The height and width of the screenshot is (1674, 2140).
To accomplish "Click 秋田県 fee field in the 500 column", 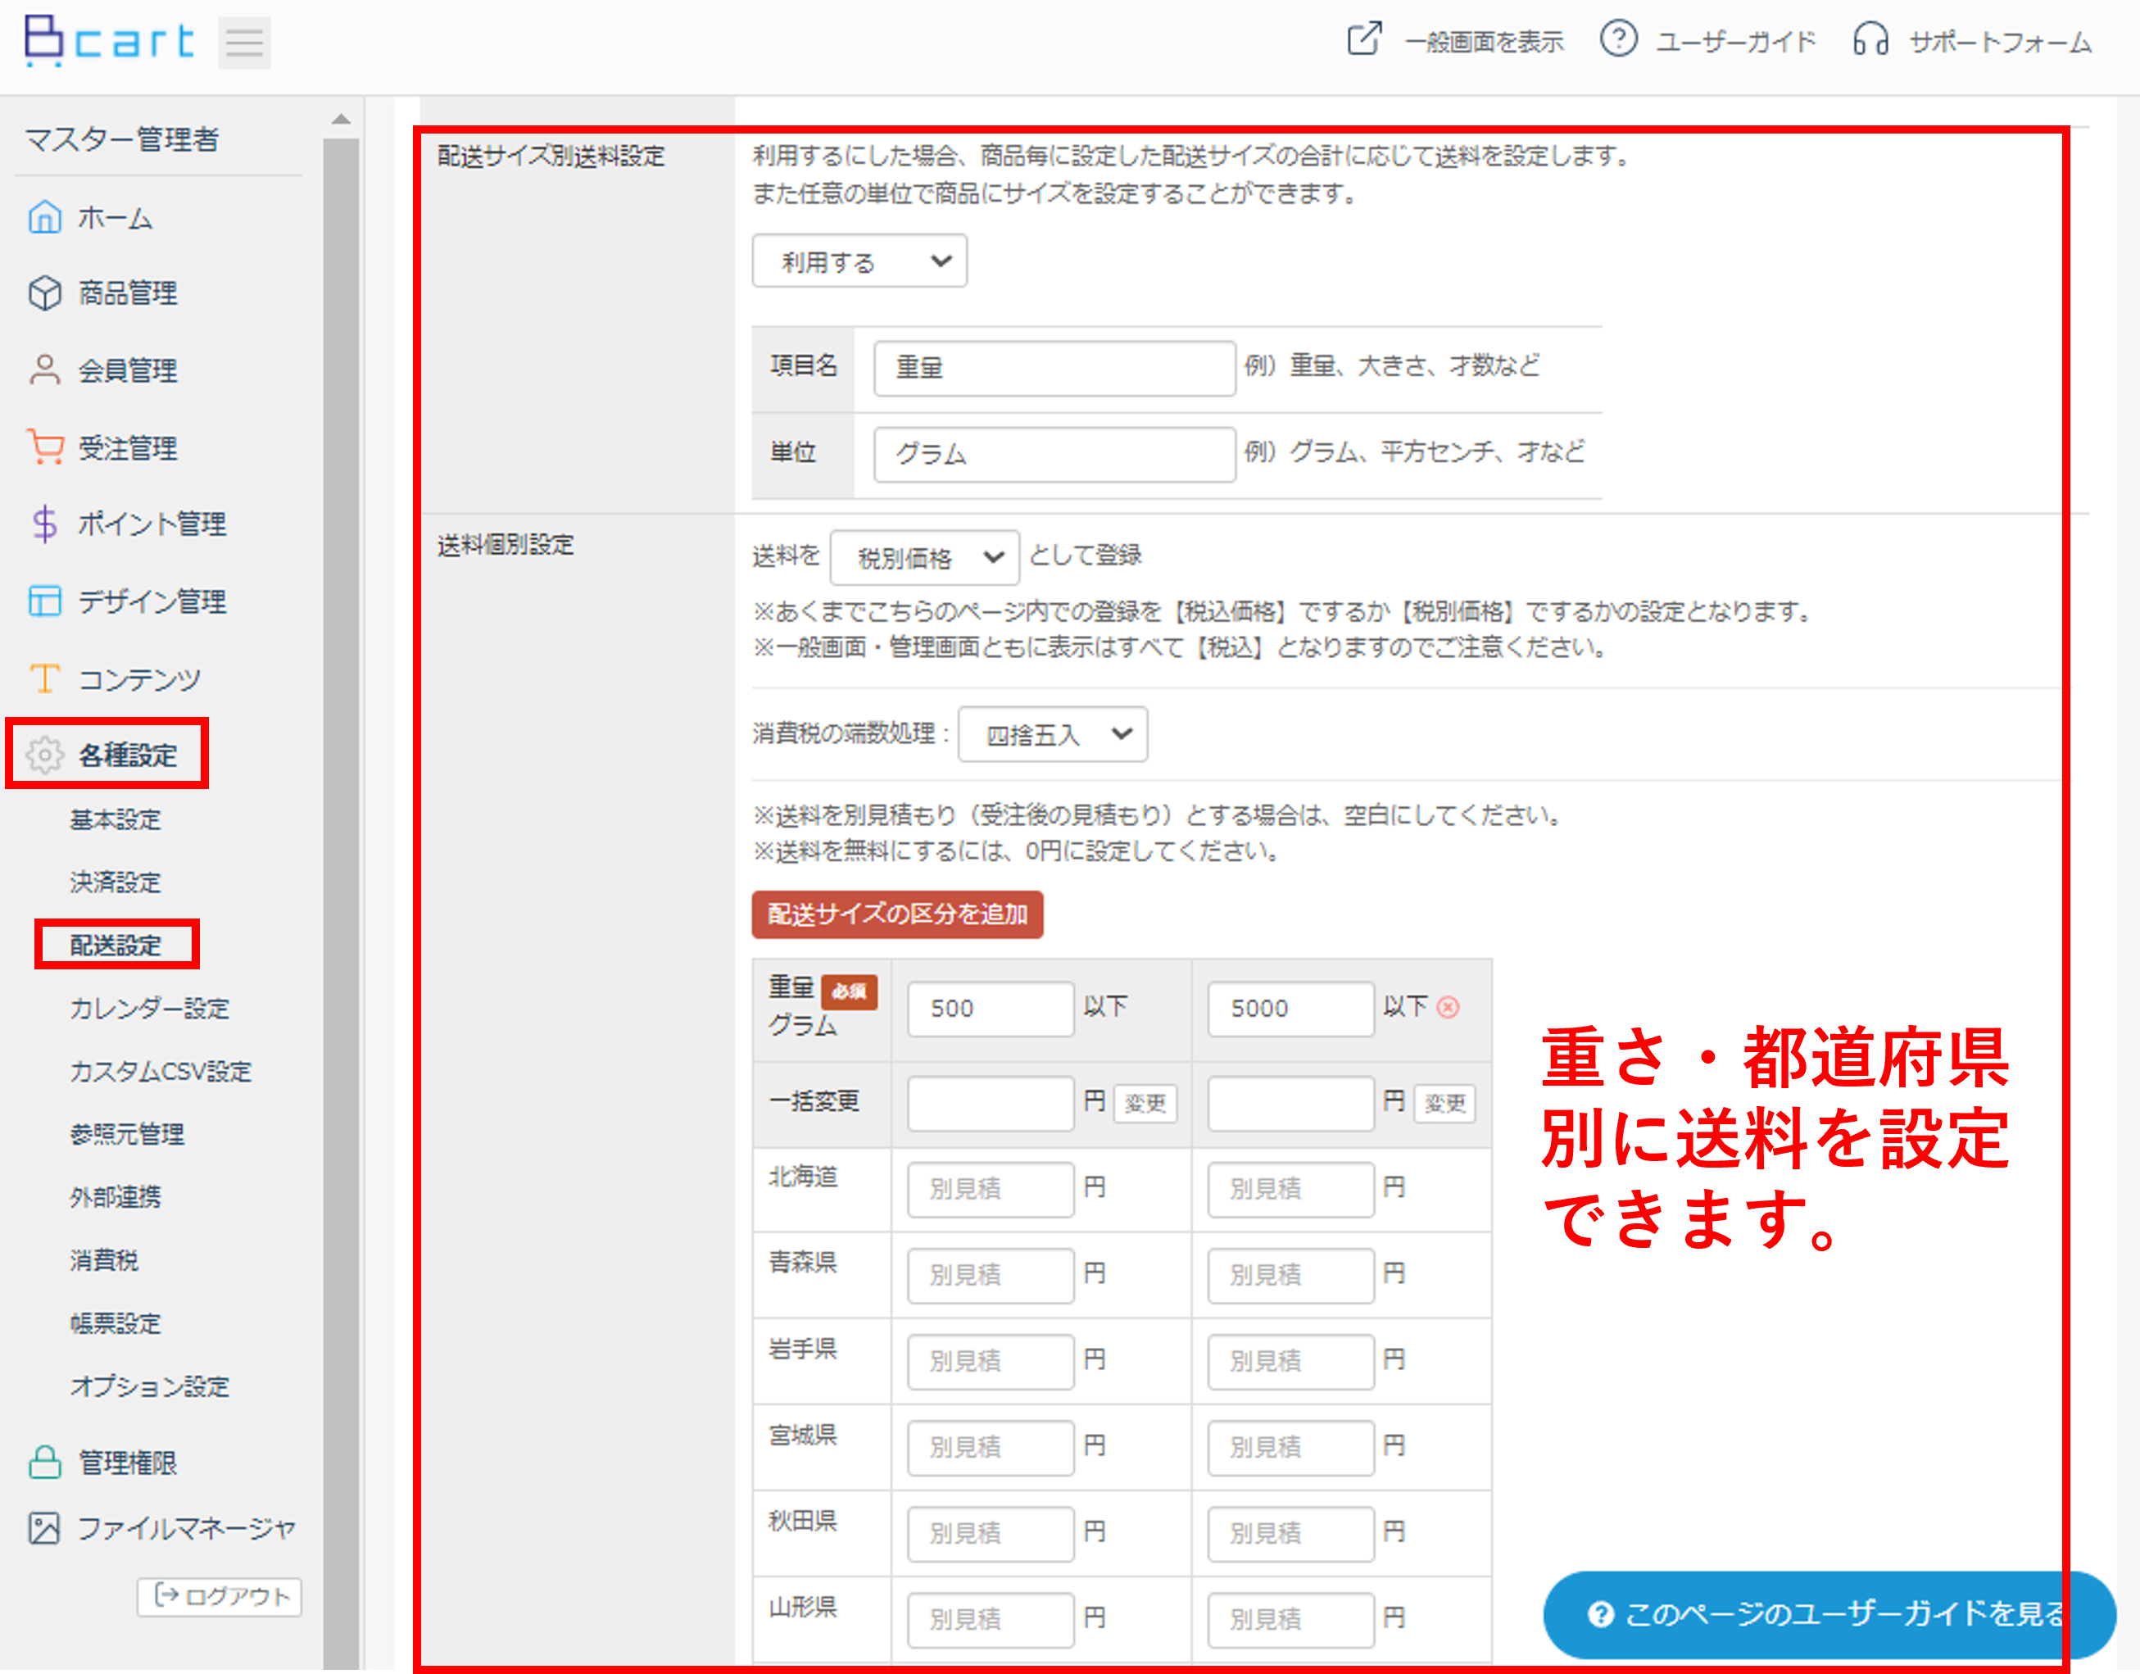I will (x=991, y=1533).
